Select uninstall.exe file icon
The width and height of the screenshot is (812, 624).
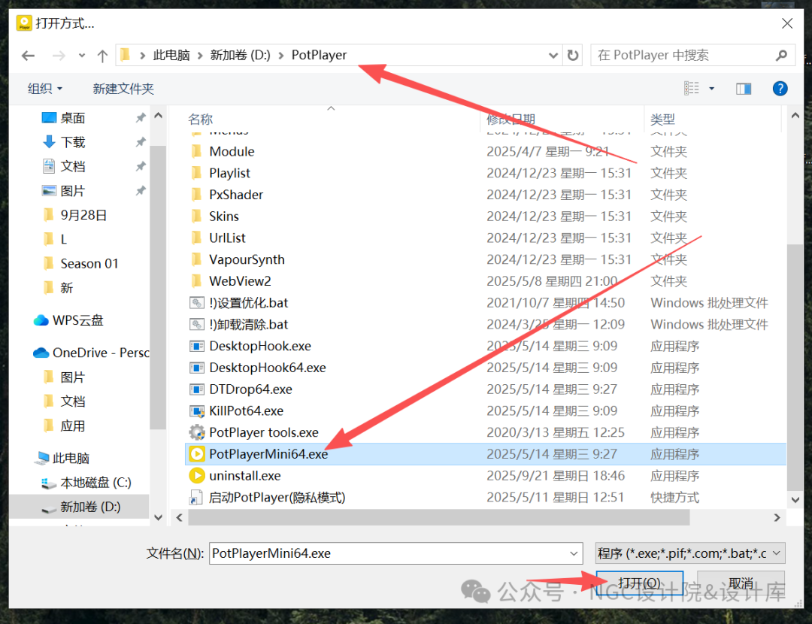197,475
